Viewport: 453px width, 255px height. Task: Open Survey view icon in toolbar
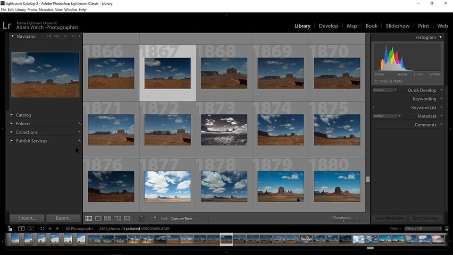pyautogui.click(x=117, y=219)
